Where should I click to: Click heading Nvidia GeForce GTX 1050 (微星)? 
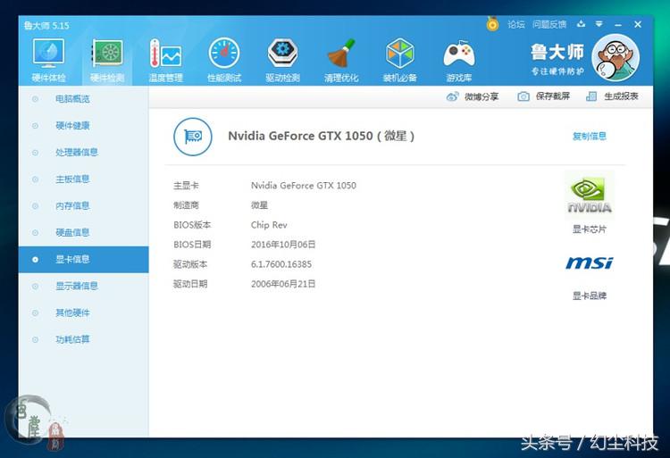pos(321,137)
